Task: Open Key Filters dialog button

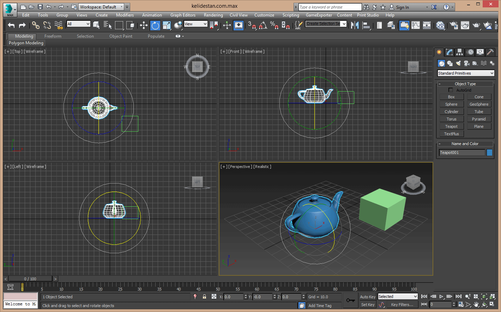Action: pos(402,305)
